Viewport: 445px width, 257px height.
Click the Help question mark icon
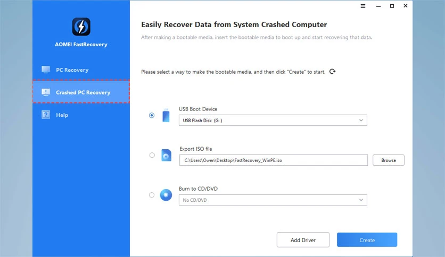(46, 115)
